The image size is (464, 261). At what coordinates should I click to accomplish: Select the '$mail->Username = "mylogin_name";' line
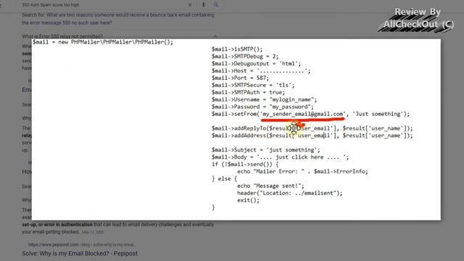point(264,99)
